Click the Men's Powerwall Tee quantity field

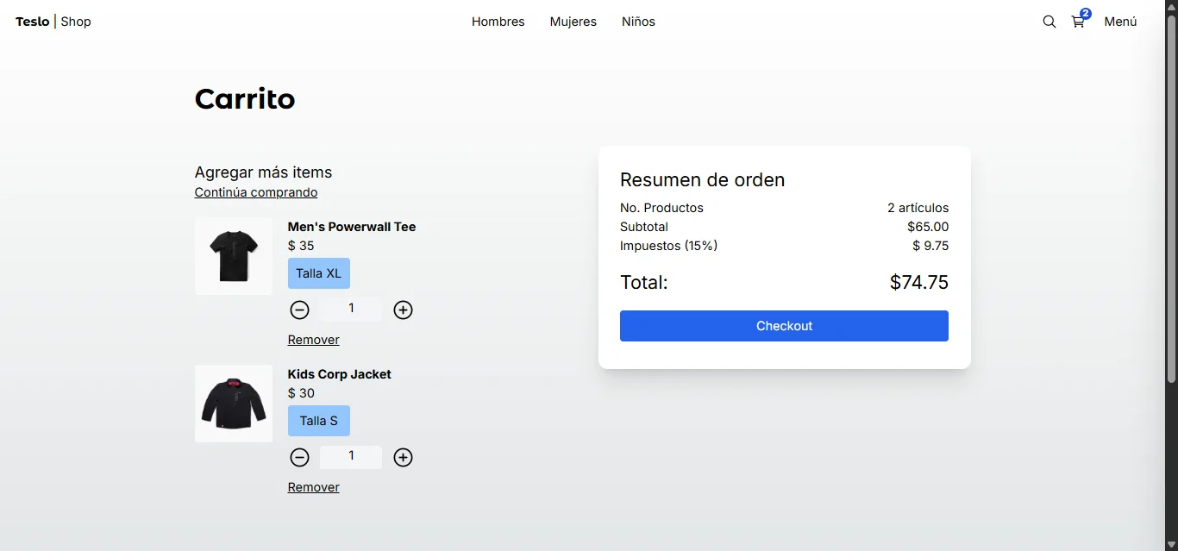click(351, 309)
